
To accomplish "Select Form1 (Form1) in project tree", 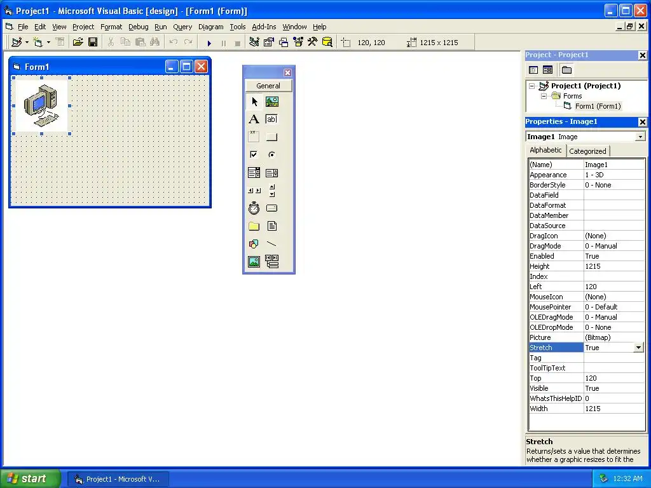I will click(x=598, y=106).
